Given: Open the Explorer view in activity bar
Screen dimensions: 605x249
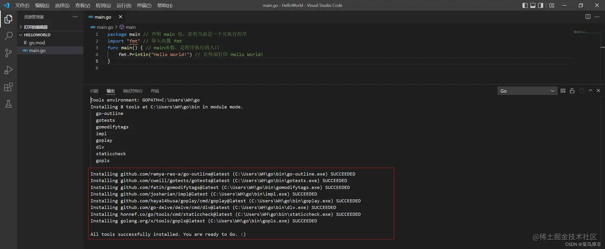Looking at the screenshot, I should [x=8, y=19].
